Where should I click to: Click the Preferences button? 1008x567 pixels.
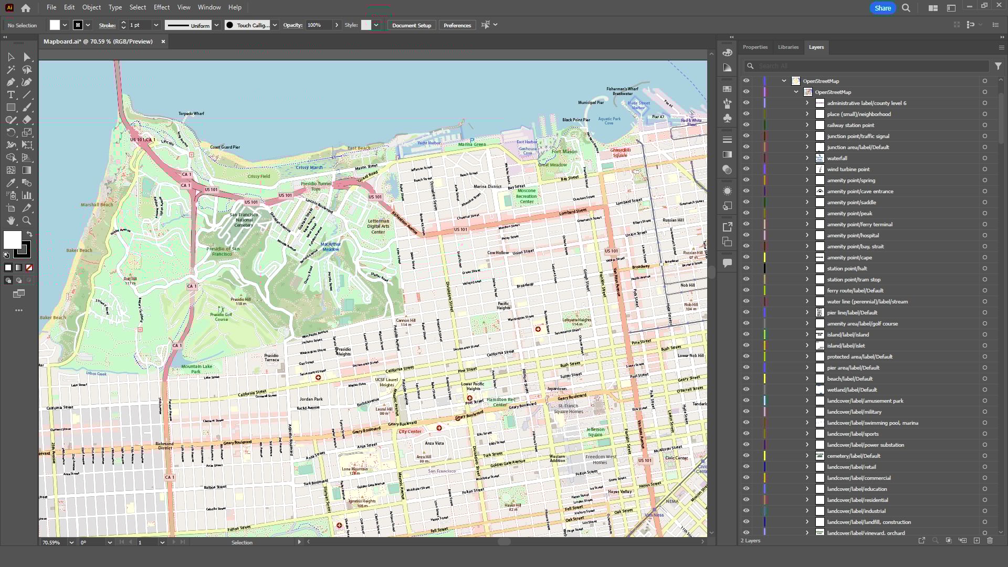[x=456, y=25]
